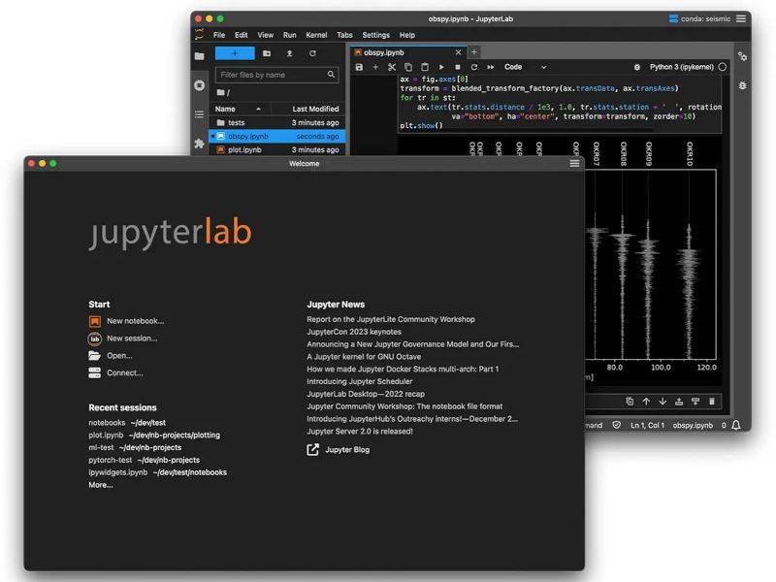Insert cell below from cell toolbar

click(x=695, y=402)
